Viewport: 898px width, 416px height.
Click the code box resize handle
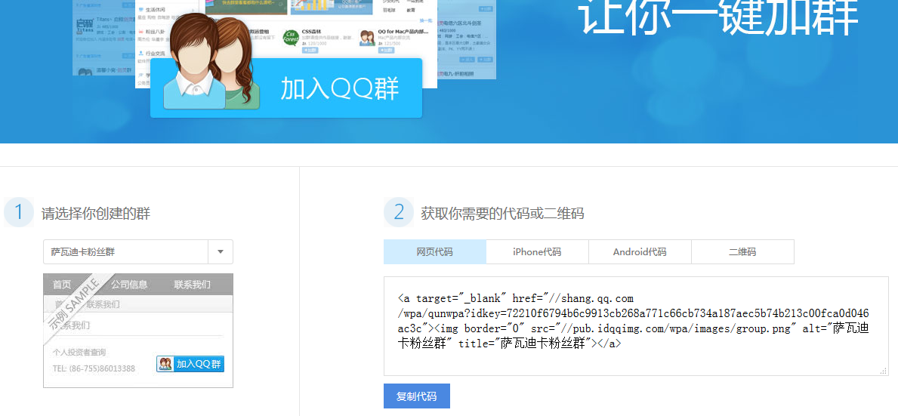[884, 371]
